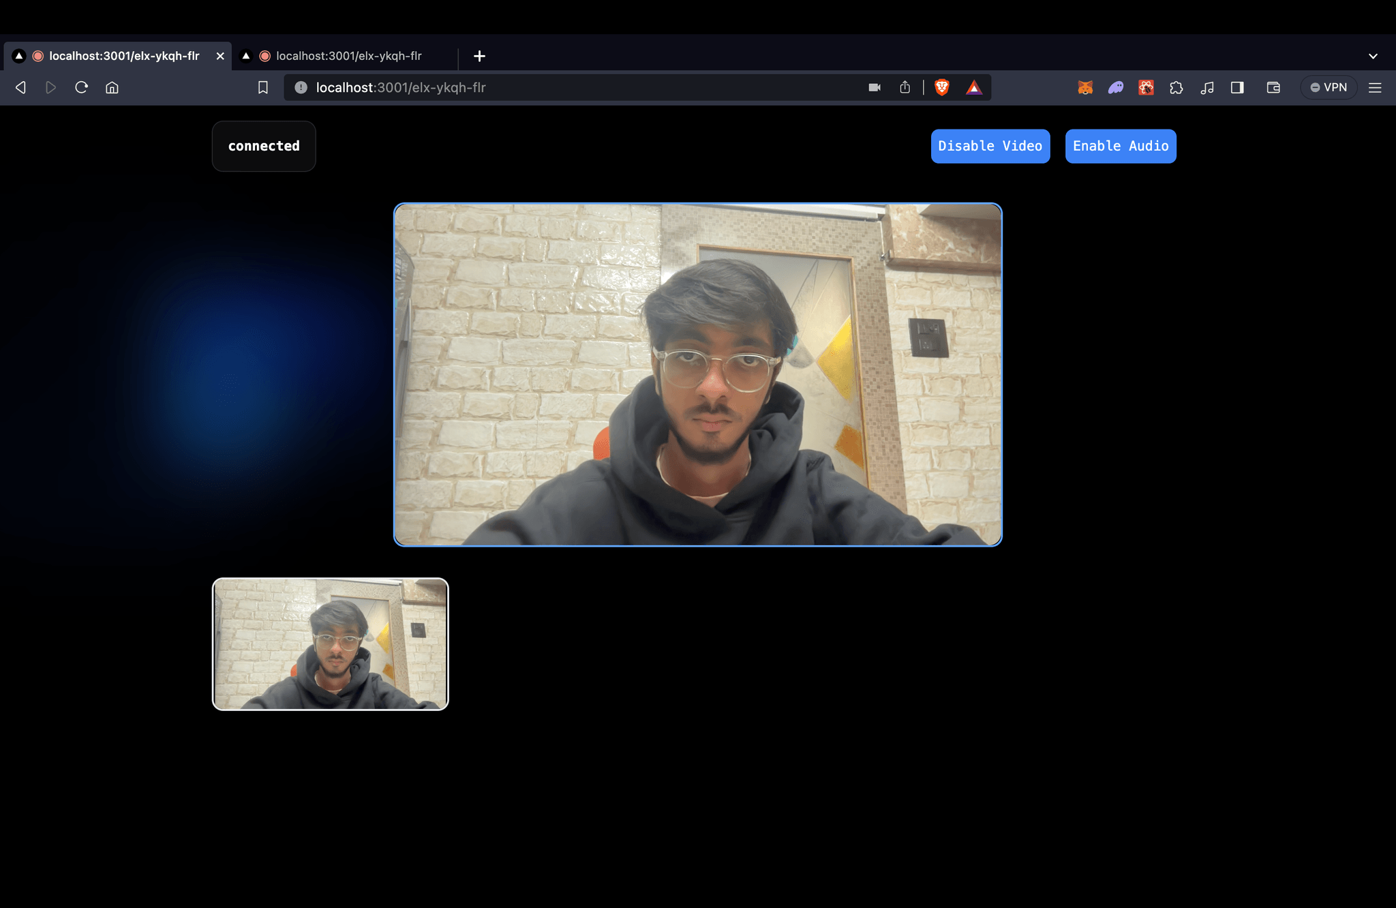This screenshot has width=1396, height=908.
Task: Enable Audio toggle button
Action: tap(1120, 146)
